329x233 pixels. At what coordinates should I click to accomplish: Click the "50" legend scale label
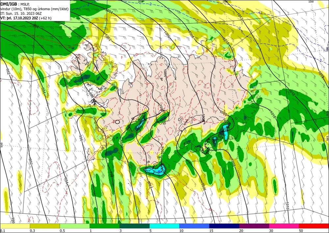click(301, 231)
